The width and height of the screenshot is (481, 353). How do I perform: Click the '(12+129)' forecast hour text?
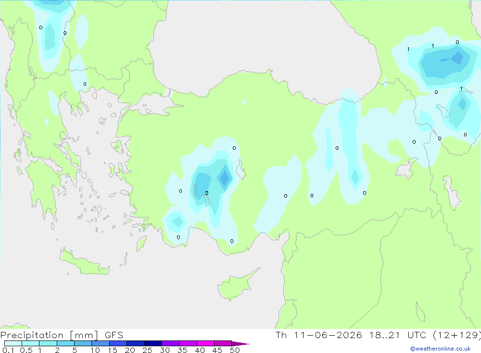(x=457, y=335)
